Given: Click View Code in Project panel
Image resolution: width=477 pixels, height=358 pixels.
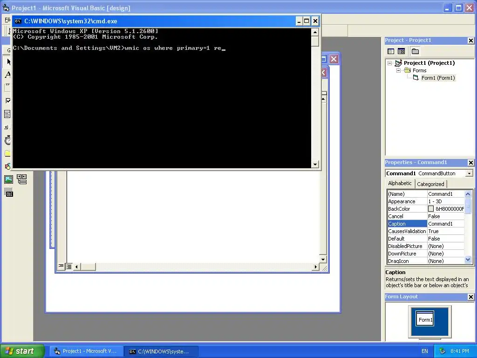Looking at the screenshot, I should (391, 51).
